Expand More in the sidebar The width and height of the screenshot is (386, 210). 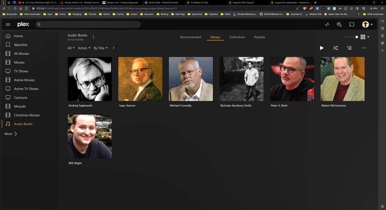[10, 134]
